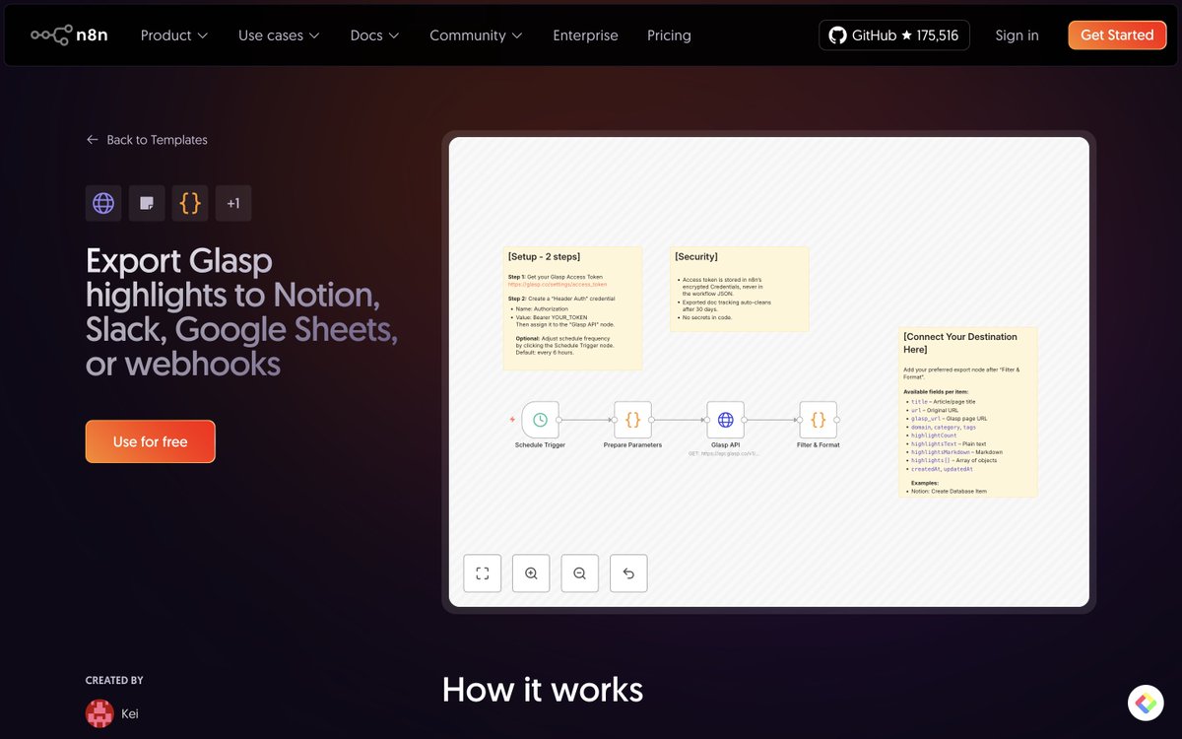Click the trigger lightning bolt icon
Image resolution: width=1182 pixels, height=739 pixels.
512,420
